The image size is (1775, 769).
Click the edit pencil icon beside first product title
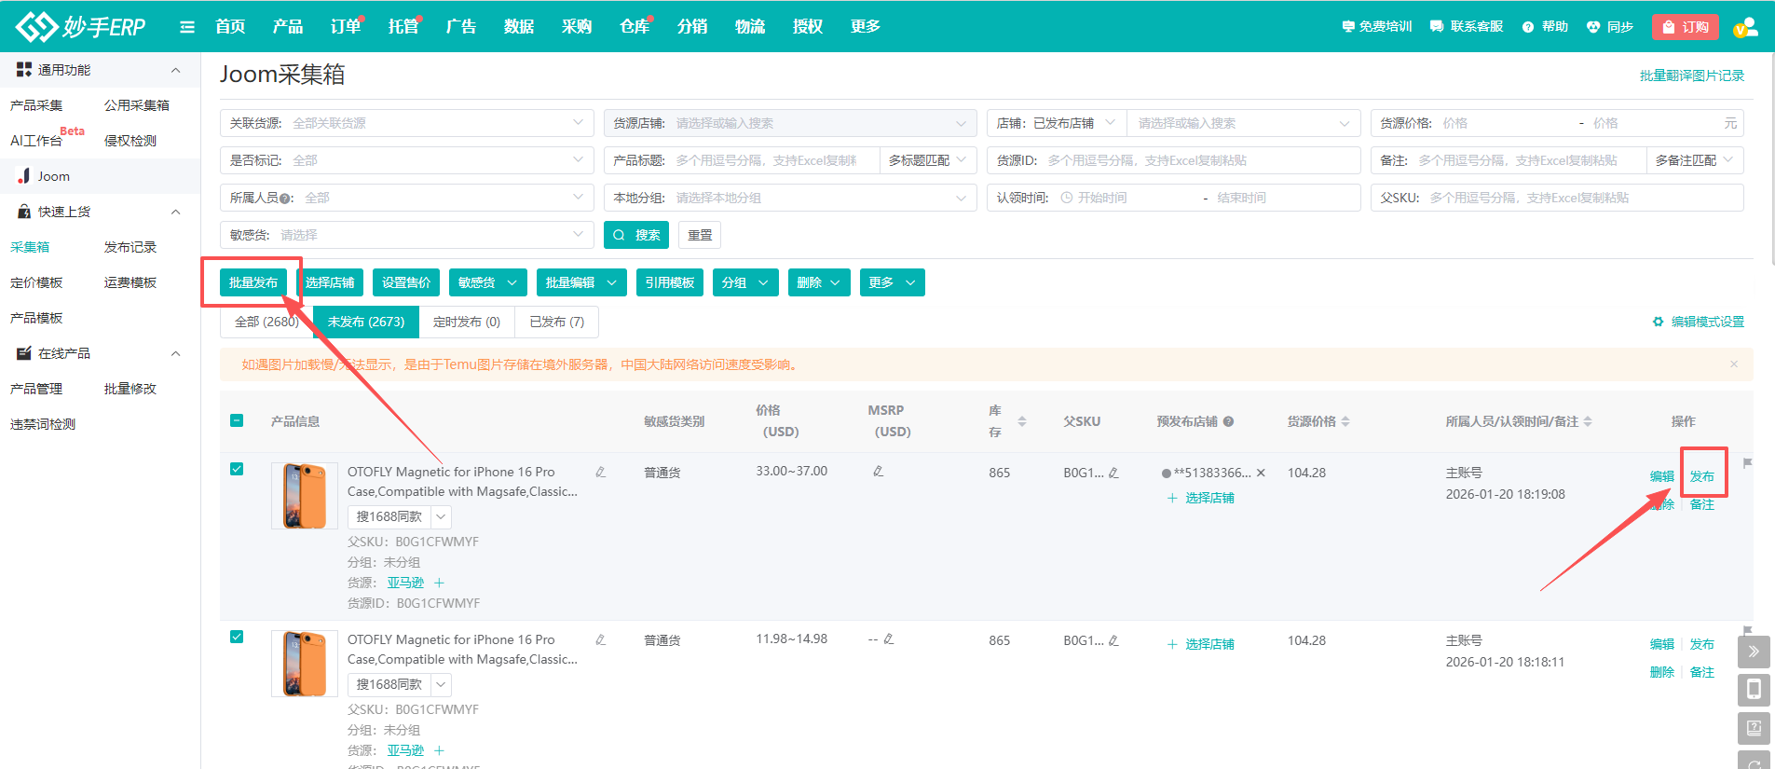coord(600,473)
